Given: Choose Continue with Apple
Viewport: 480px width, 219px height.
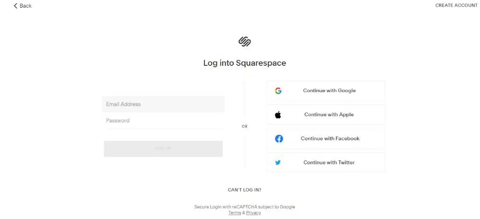Looking at the screenshot, I should tap(329, 115).
